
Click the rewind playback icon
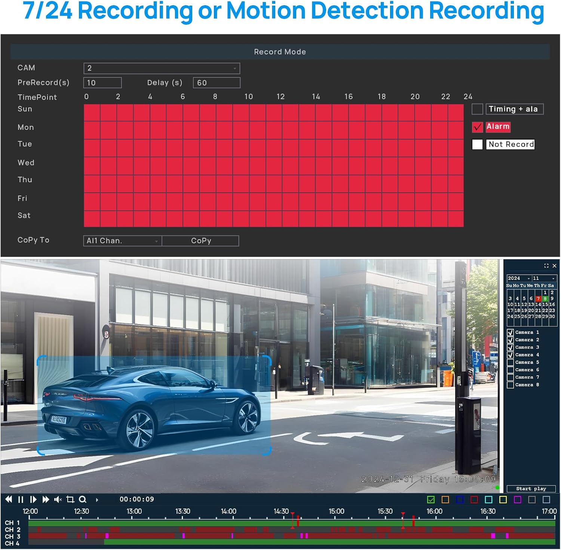click(x=9, y=499)
